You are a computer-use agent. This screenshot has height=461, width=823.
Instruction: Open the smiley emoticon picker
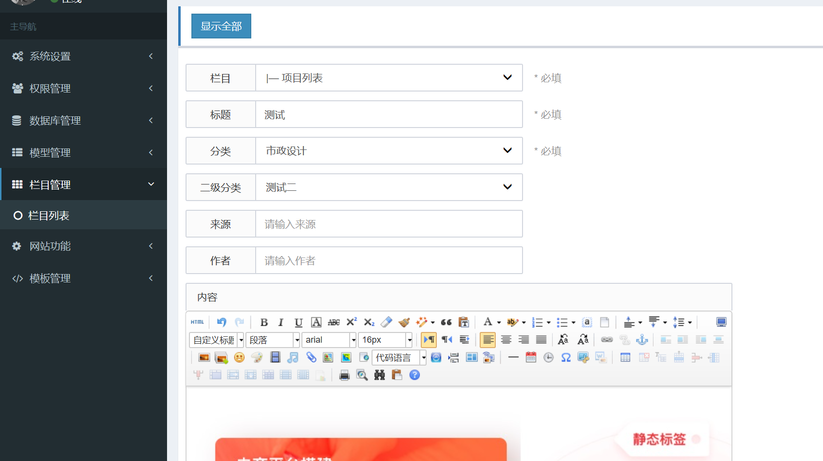click(239, 358)
